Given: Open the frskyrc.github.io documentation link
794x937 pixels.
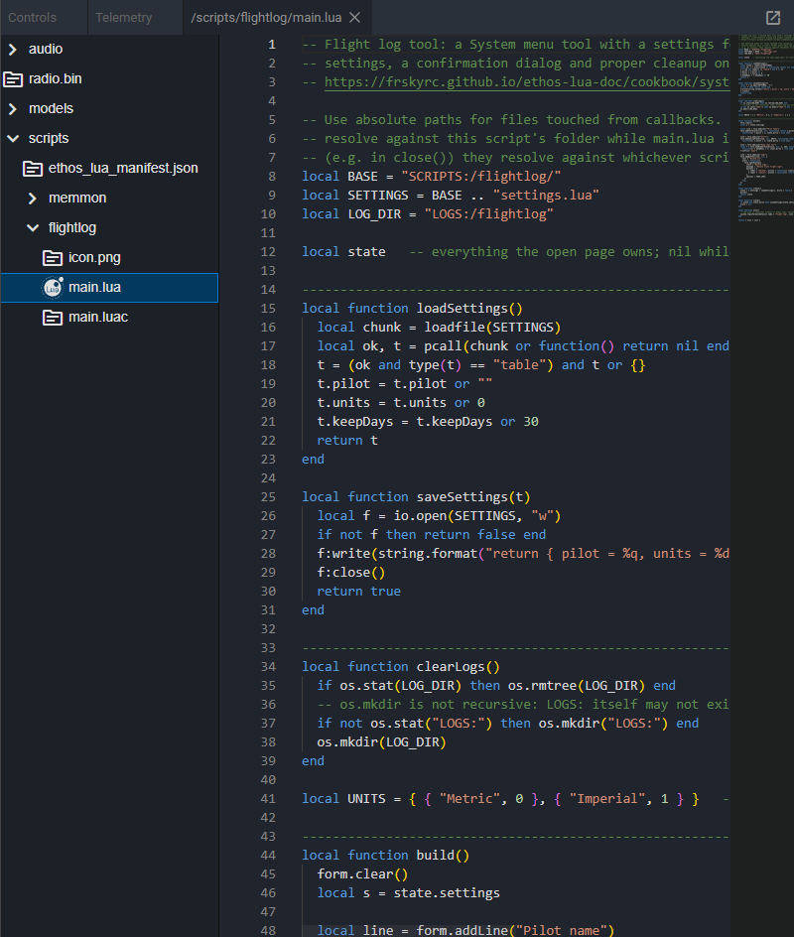Looking at the screenshot, I should tap(527, 81).
